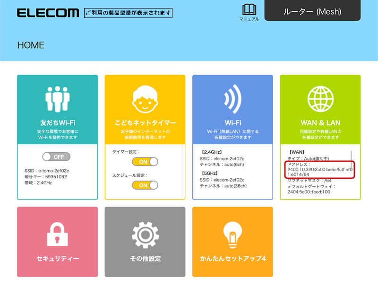Click the ELECOM logo
378x286 pixels.
[x=48, y=13]
